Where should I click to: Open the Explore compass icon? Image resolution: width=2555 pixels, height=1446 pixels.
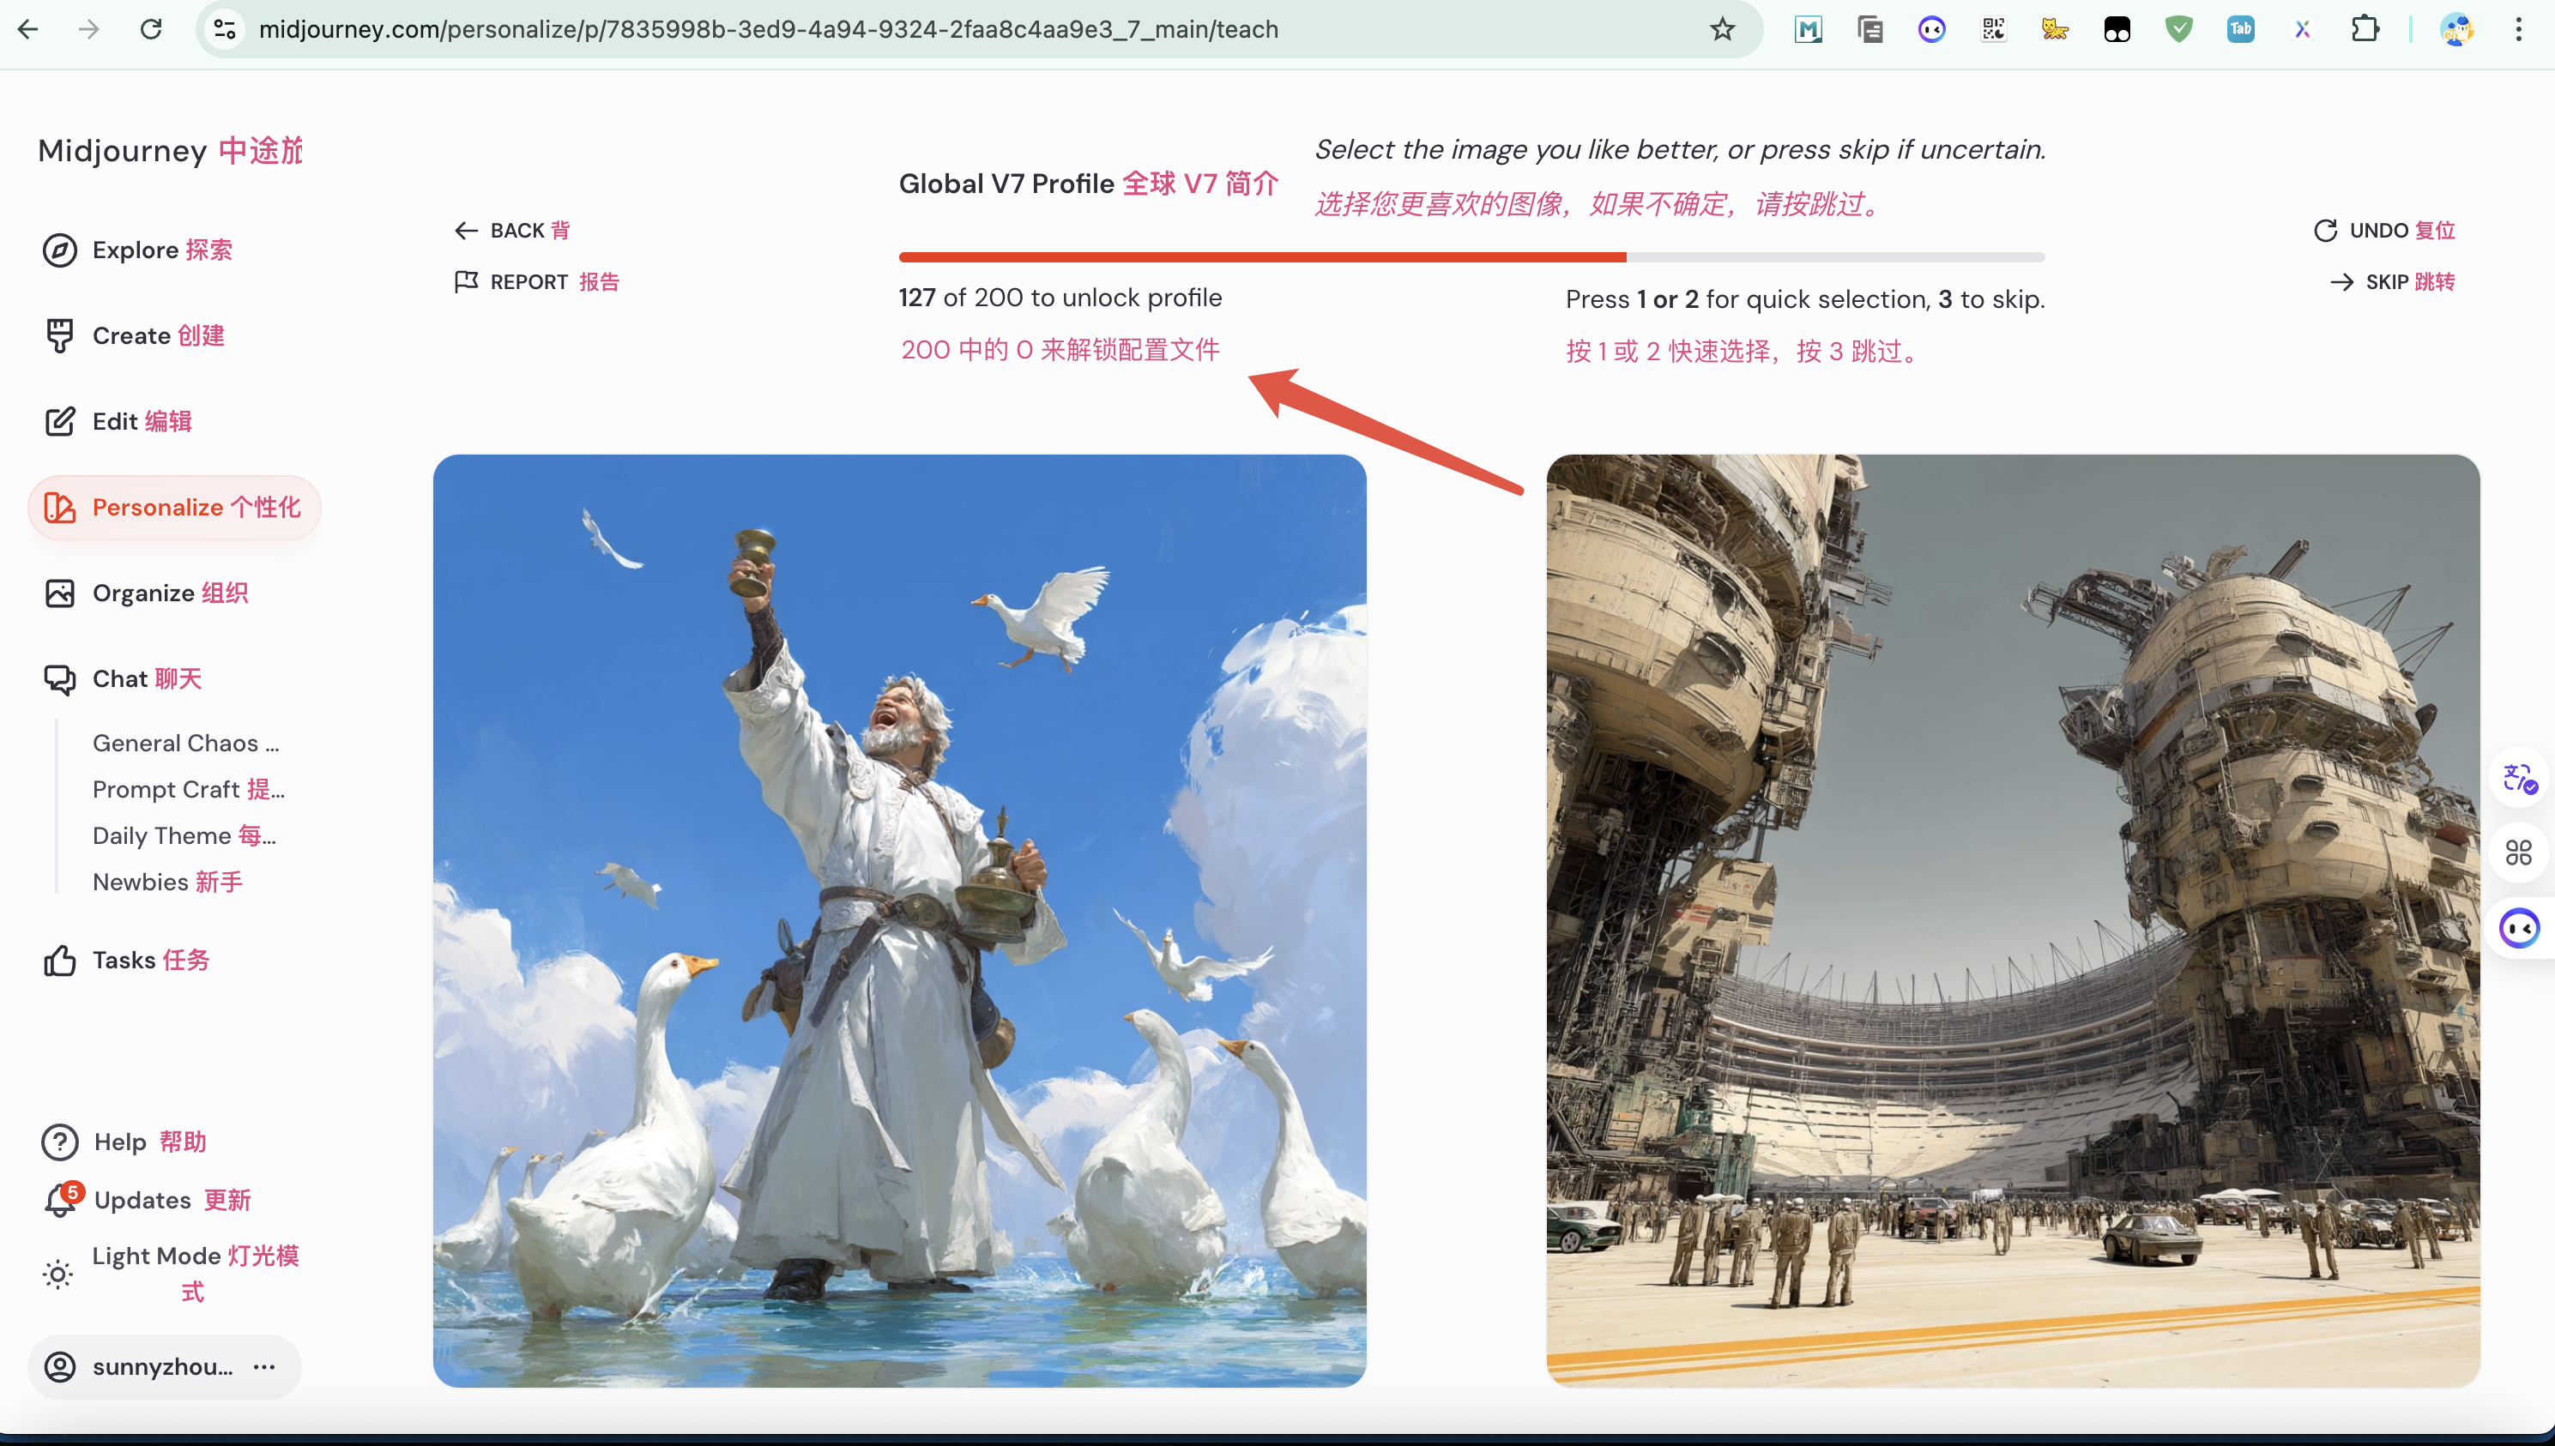click(59, 250)
